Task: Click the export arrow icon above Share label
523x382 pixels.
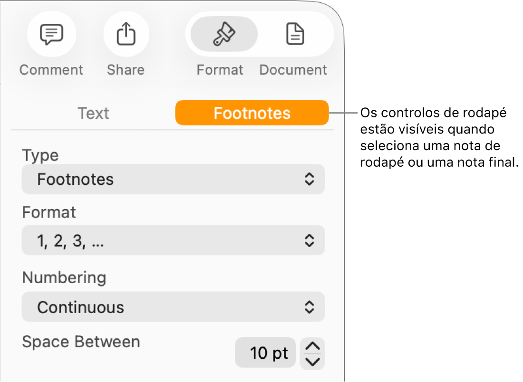Action: pos(126,34)
